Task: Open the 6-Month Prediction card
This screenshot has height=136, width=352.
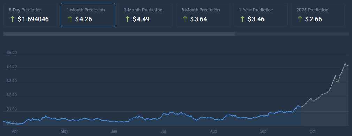Action: 203,15
